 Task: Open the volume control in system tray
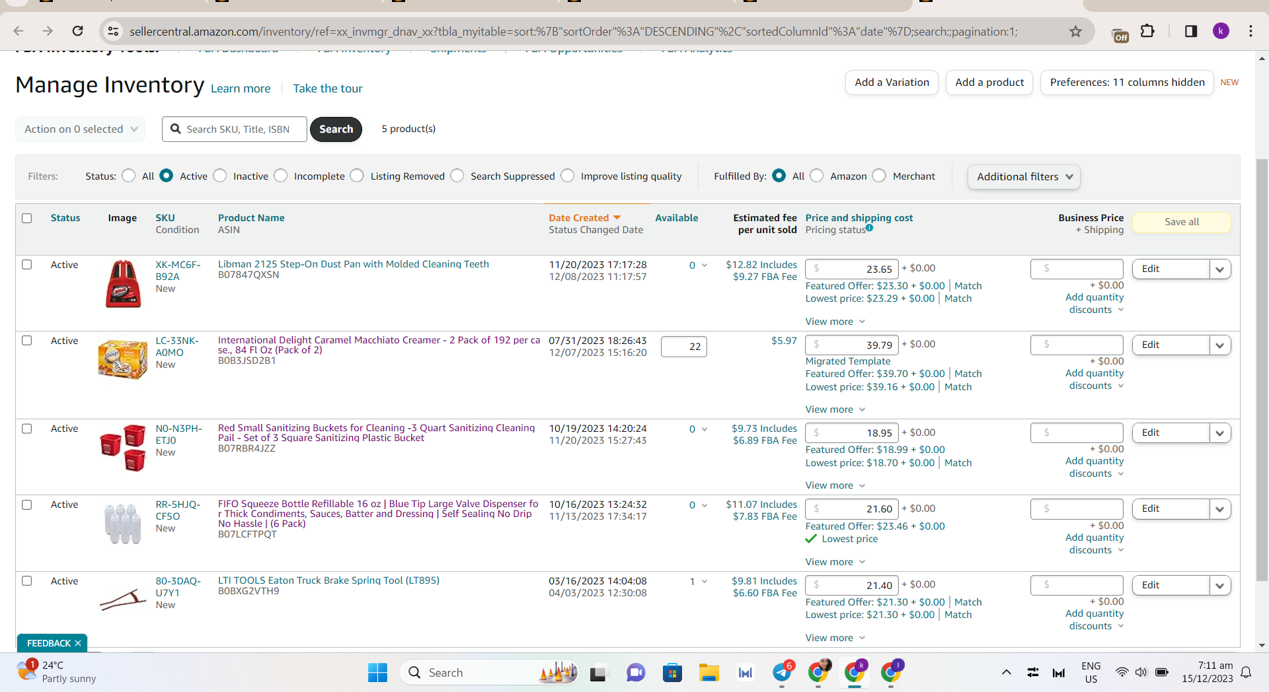[1141, 672]
